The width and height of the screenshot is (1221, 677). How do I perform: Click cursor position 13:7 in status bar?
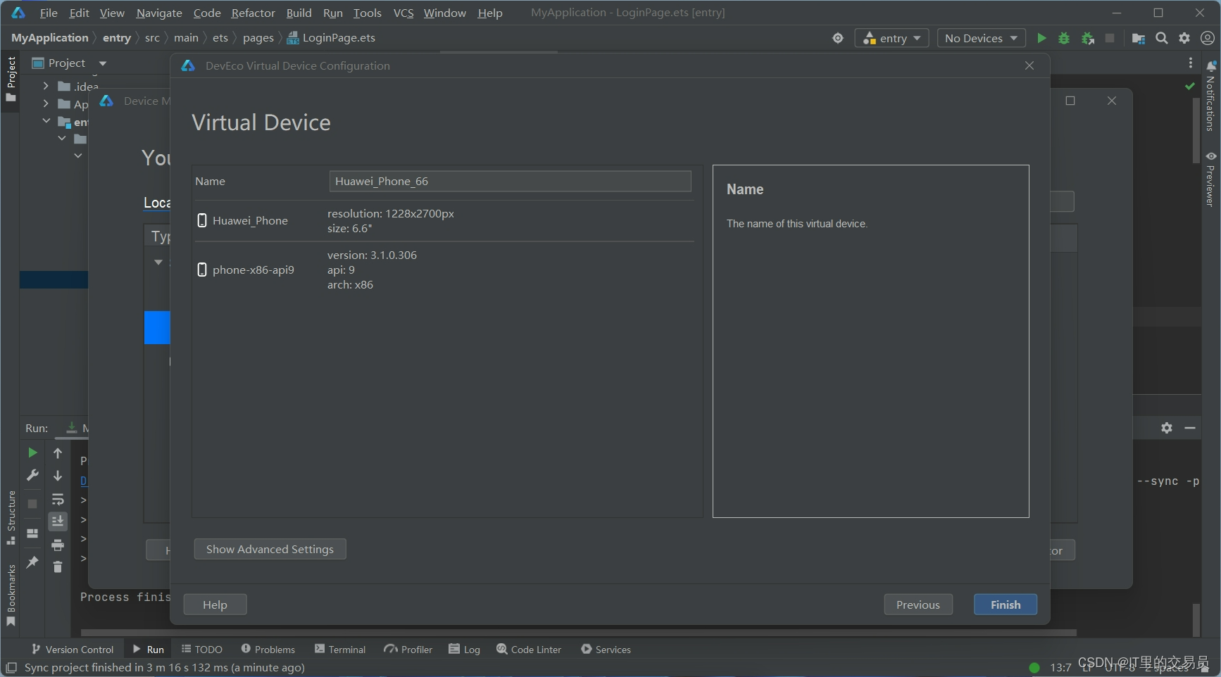1060,667
